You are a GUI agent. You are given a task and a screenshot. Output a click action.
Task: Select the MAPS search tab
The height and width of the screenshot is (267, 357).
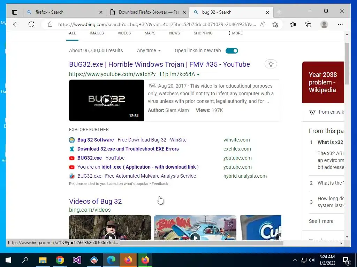click(x=150, y=33)
